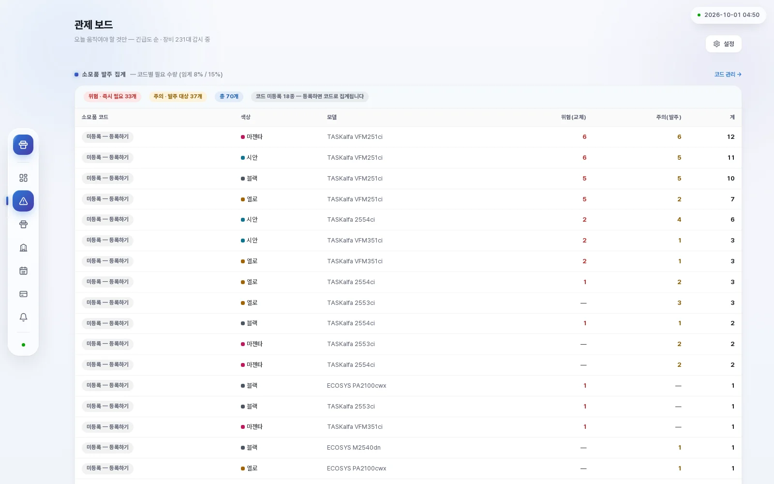Viewport: 774px width, 484px height.
Task: Click total 12 in the first row
Action: [x=730, y=137]
